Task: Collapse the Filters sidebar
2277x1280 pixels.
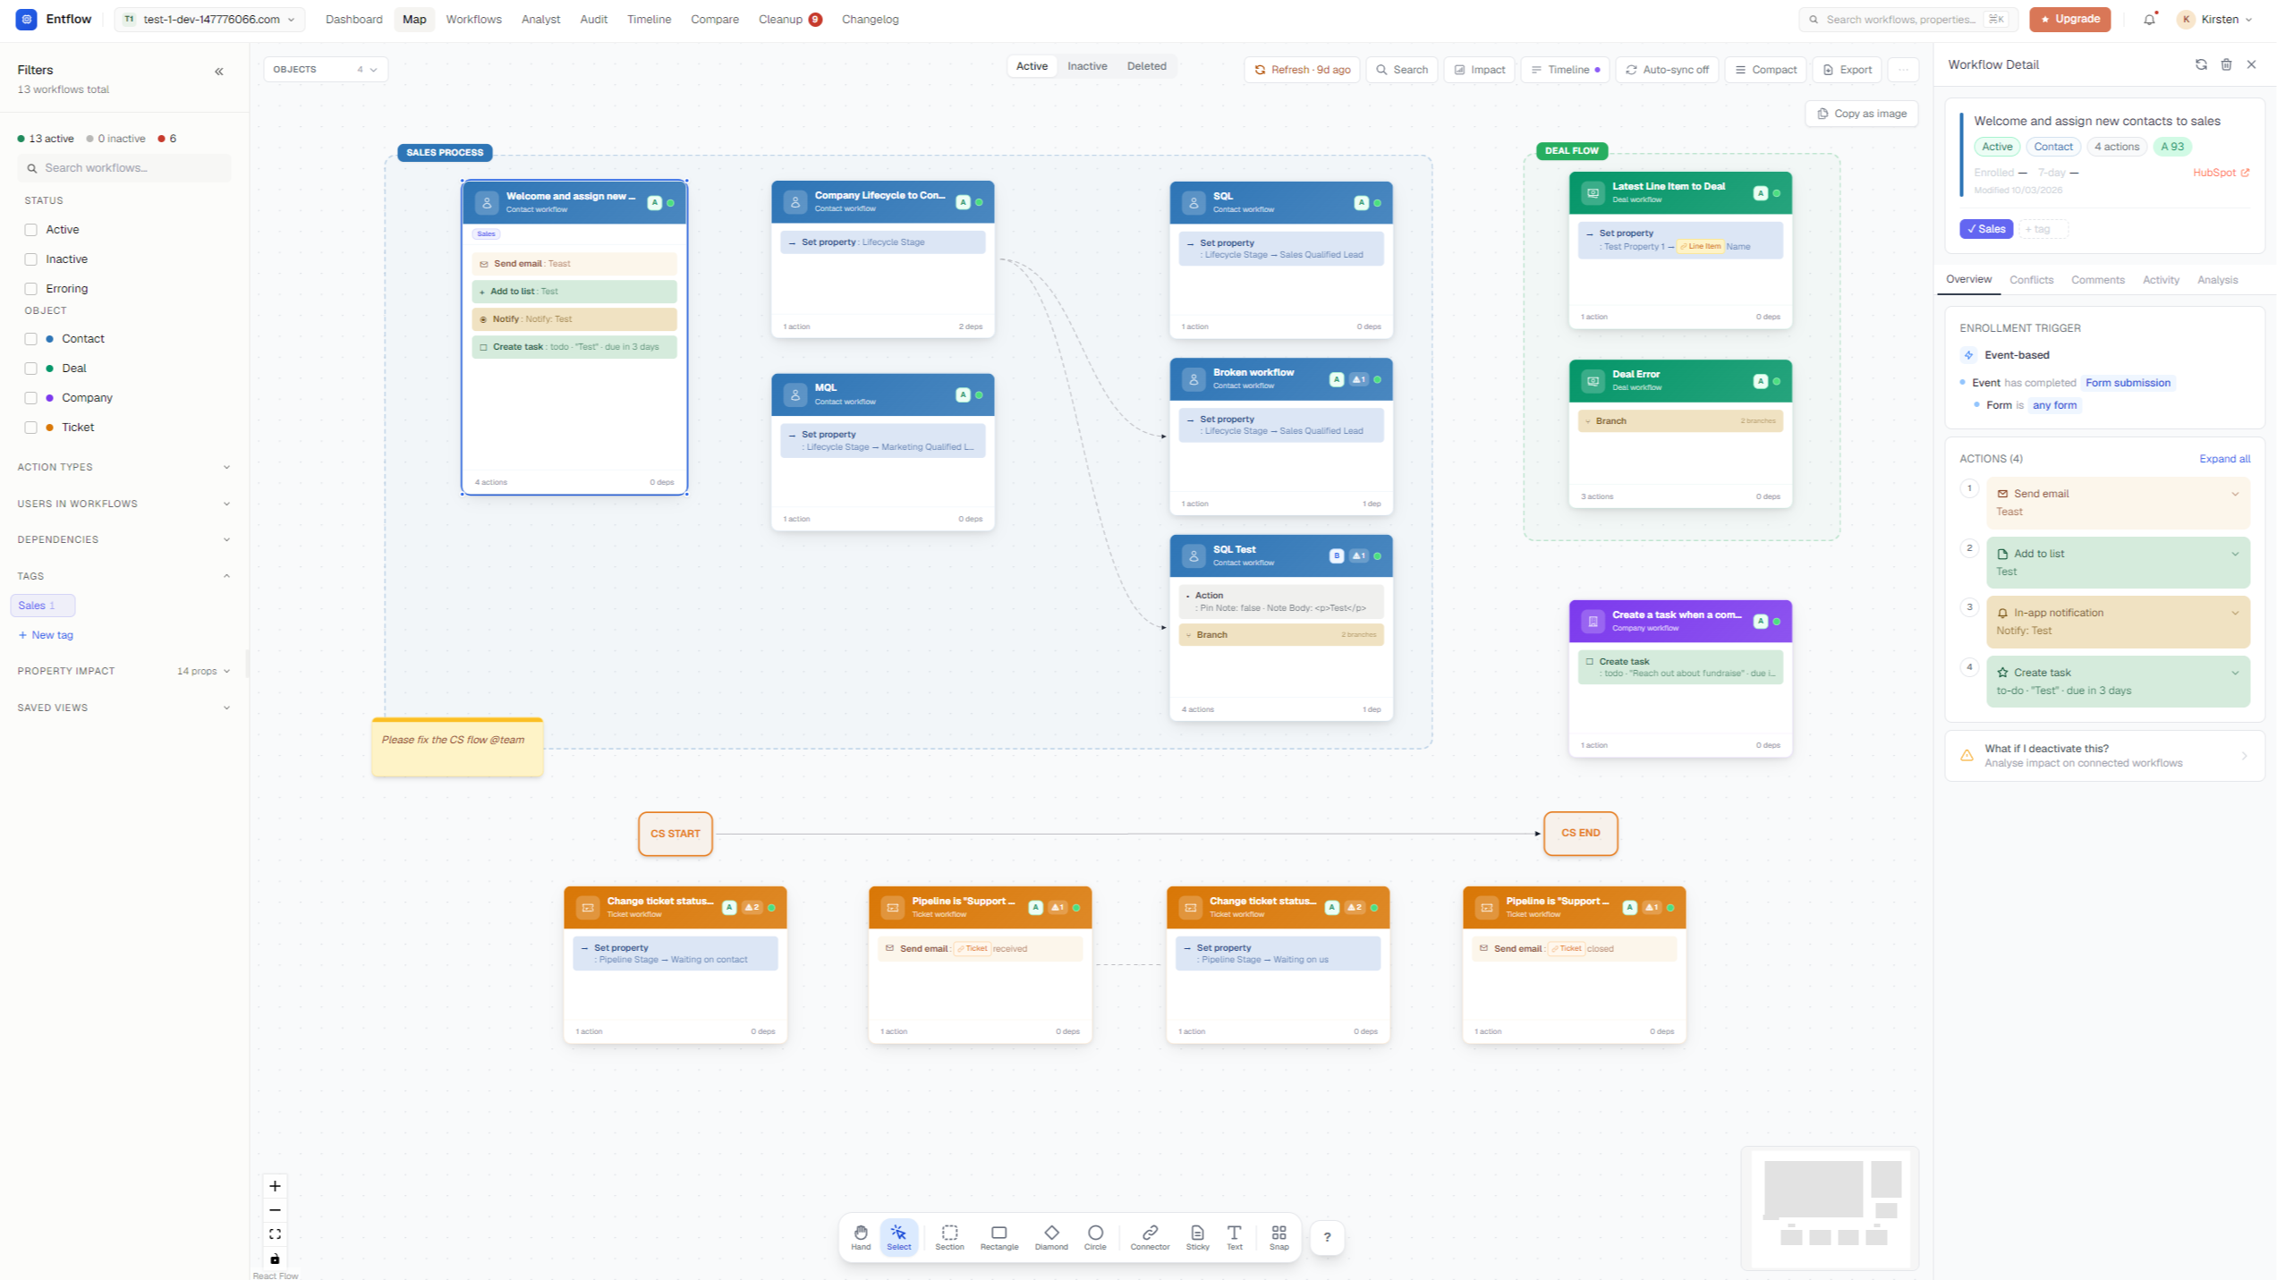Action: [219, 72]
